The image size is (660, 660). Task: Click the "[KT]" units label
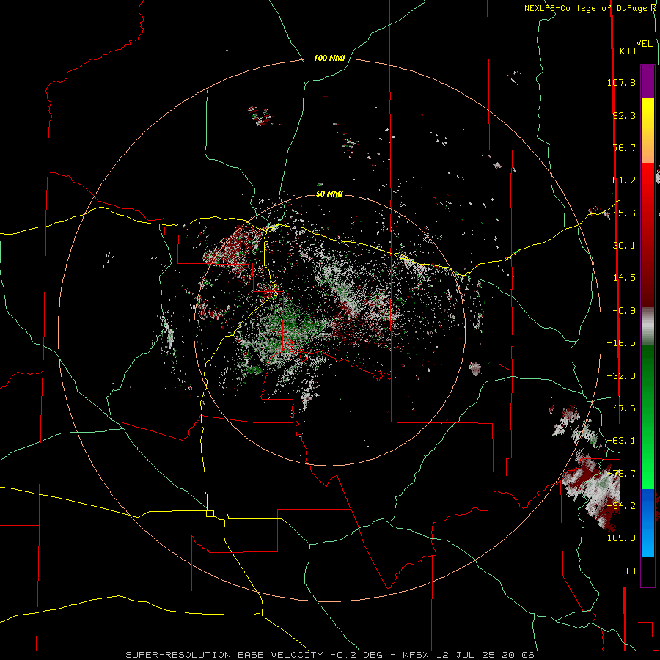tap(626, 51)
